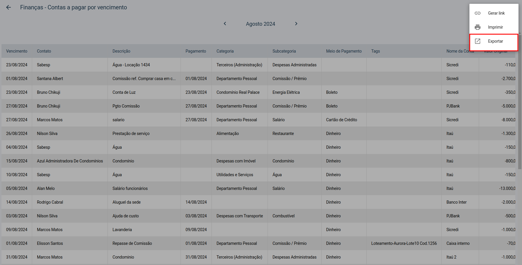Select the Combustível subcategory cell
This screenshot has width=522, height=265.
(x=283, y=216)
